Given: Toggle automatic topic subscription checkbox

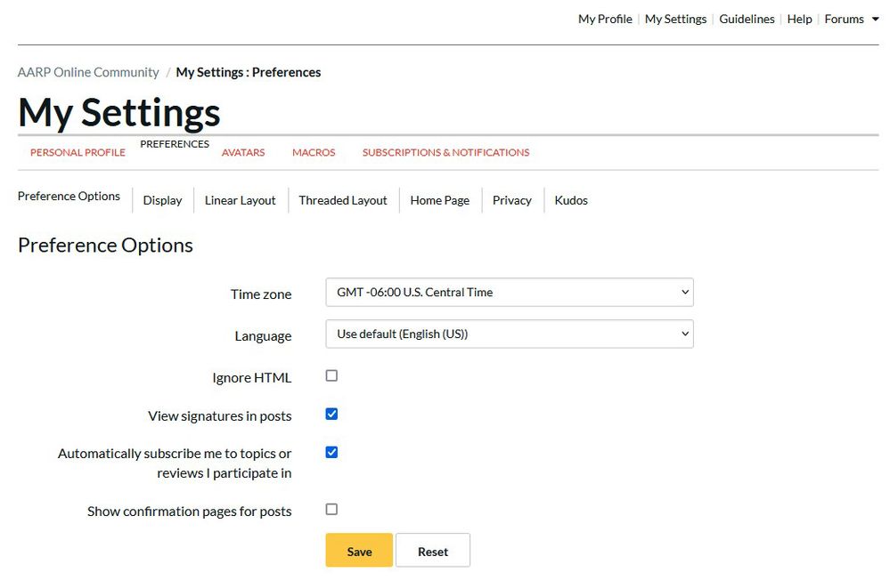Looking at the screenshot, I should click(331, 453).
